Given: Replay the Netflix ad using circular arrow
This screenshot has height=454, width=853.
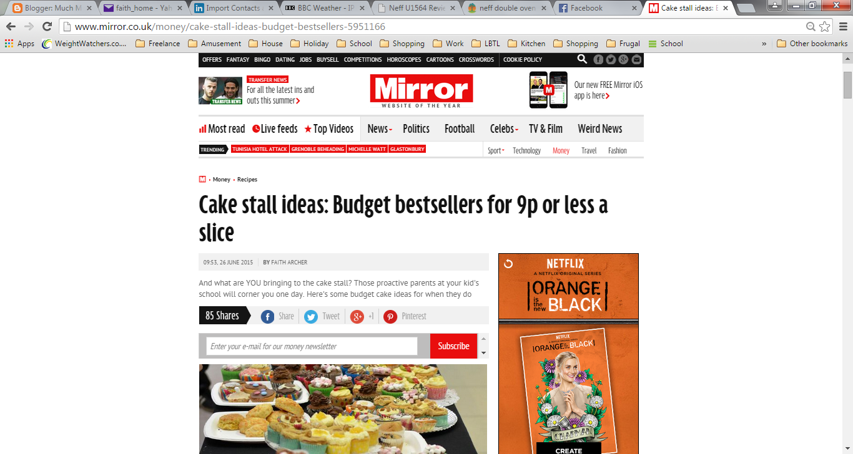Looking at the screenshot, I should point(508,263).
